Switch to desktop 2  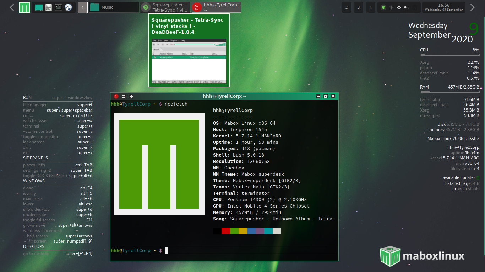(347, 7)
